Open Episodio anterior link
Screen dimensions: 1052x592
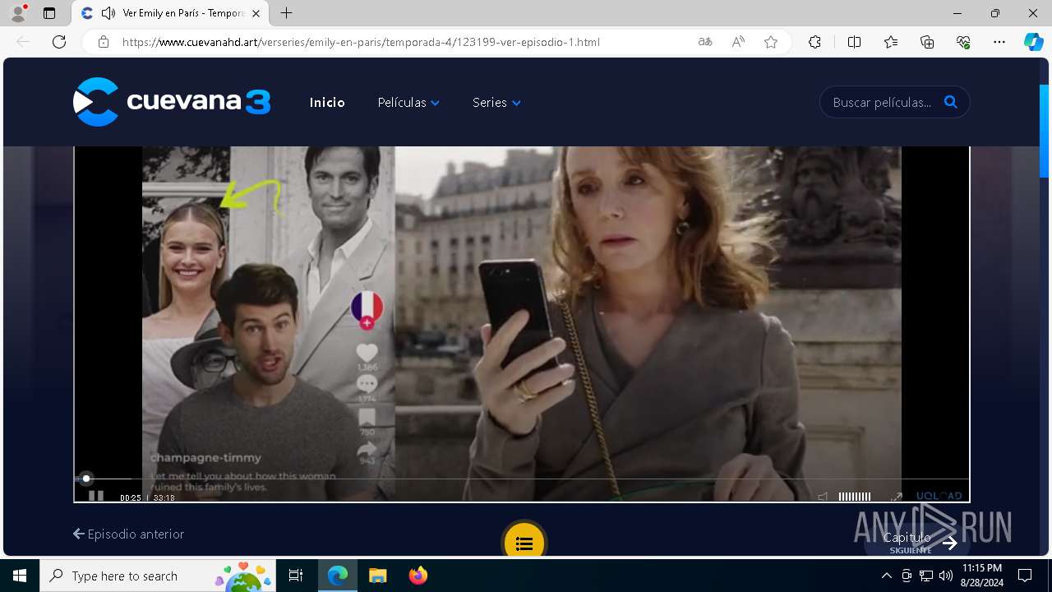[128, 534]
